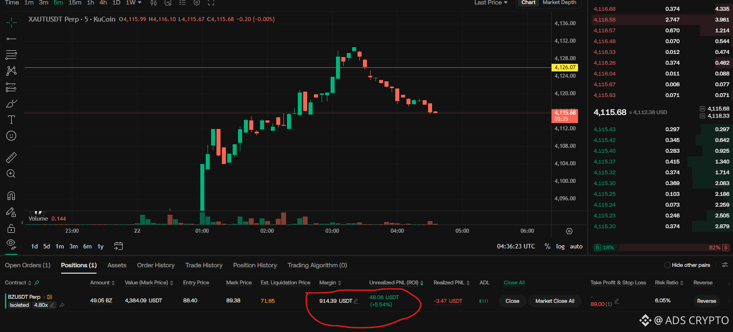Open BZUSDT contract info badge icon
The image size is (733, 332).
coord(49,297)
